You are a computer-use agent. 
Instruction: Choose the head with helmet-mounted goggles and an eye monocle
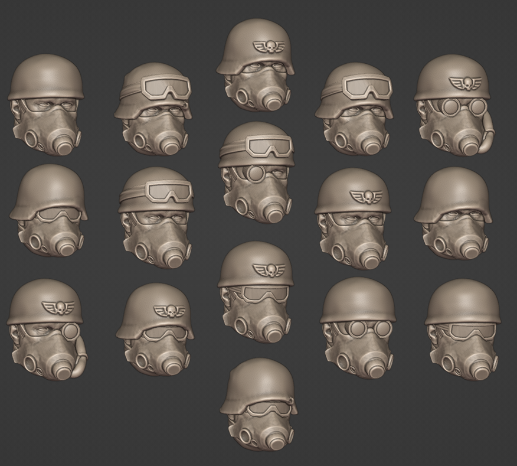pos(256,173)
